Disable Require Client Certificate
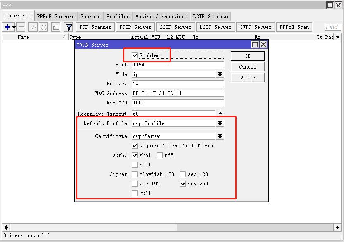The width and height of the screenshot is (344, 242). (x=135, y=145)
